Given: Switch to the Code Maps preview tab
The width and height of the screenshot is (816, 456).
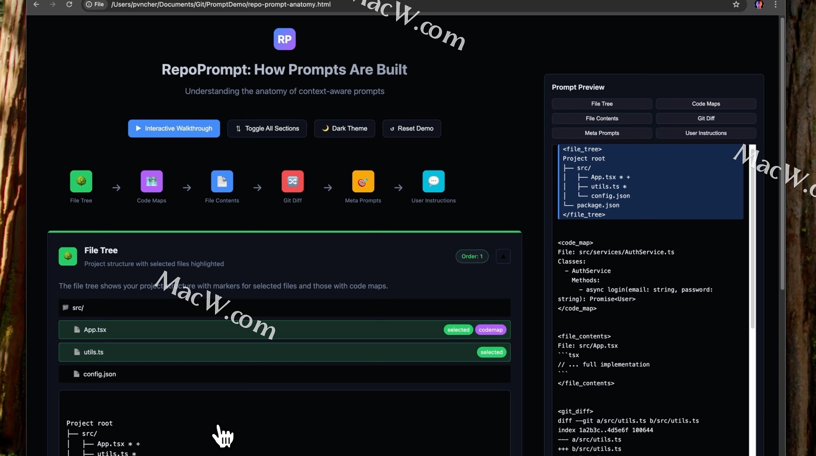Looking at the screenshot, I should click(x=705, y=104).
